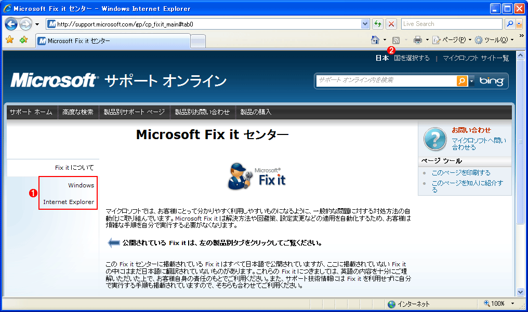Expand the address bar history dropdown
Viewport: 528px width, 312px height.
point(365,24)
